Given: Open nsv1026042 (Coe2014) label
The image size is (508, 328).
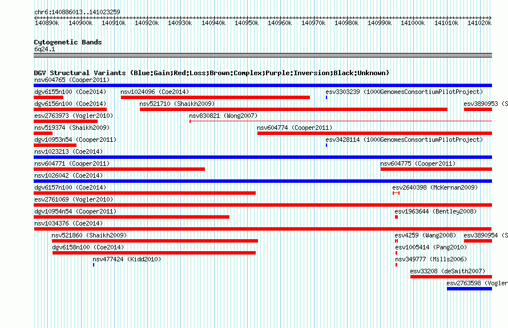Looking at the screenshot, I should pyautogui.click(x=68, y=175).
